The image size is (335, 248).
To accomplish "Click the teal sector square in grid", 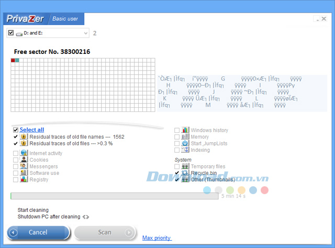I will [17, 61].
